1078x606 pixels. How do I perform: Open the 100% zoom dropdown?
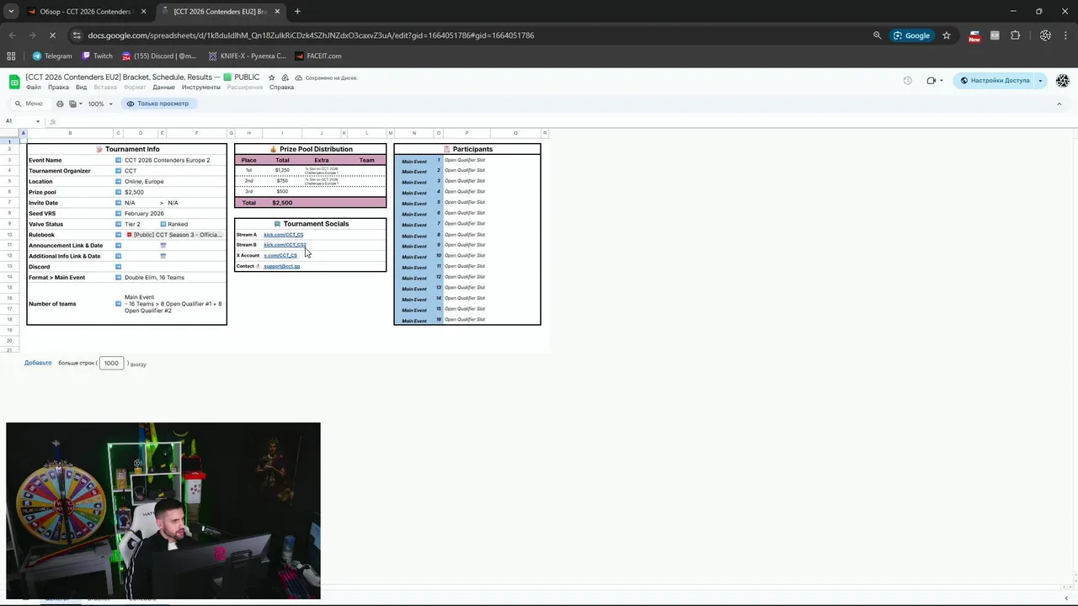pyautogui.click(x=100, y=104)
